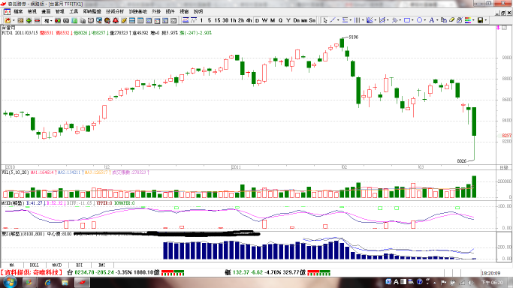
Task: Select the MACD indicator tab
Action: (x=57, y=265)
